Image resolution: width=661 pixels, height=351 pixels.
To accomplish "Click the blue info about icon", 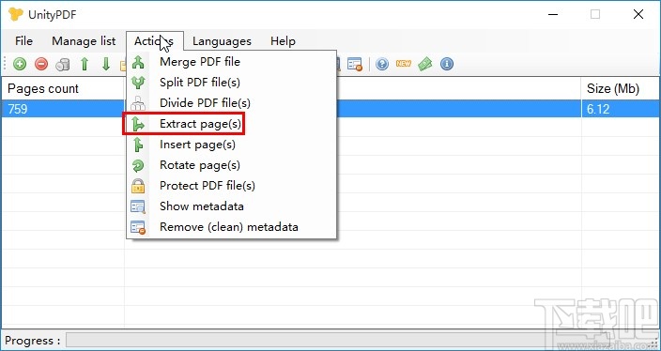I will [447, 64].
